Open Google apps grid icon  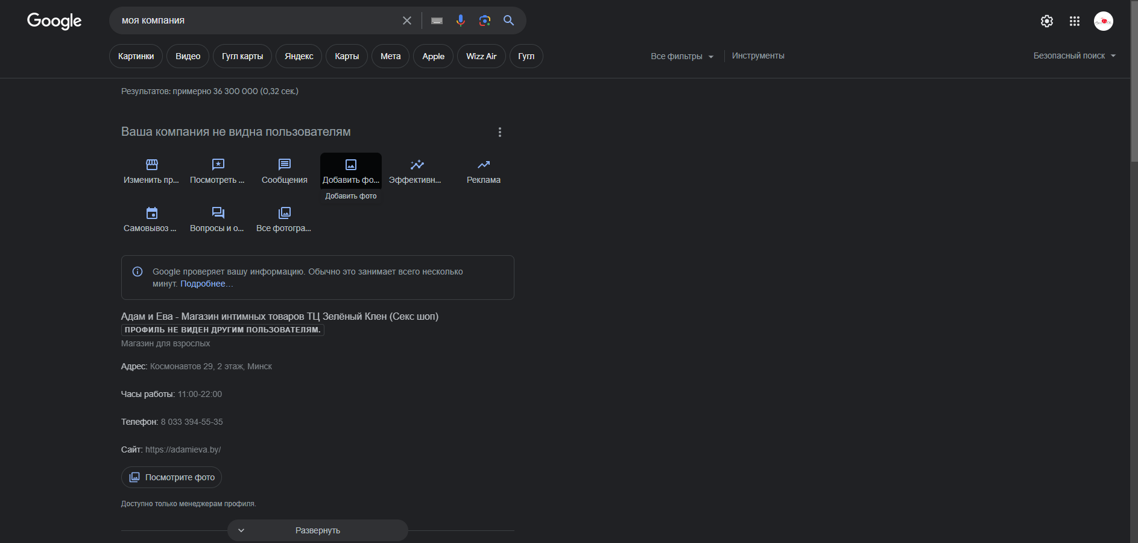(1075, 21)
